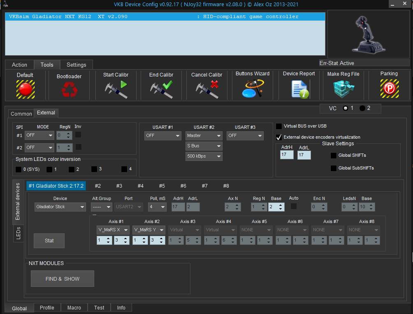
Task: Change the 500 kBps speed dropdown
Action: pyautogui.click(x=204, y=156)
